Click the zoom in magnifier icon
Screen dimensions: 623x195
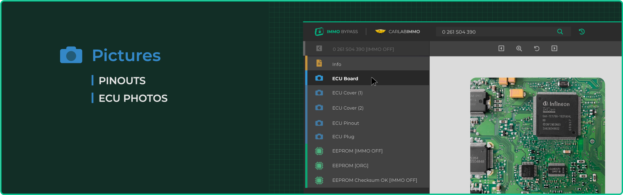(519, 48)
